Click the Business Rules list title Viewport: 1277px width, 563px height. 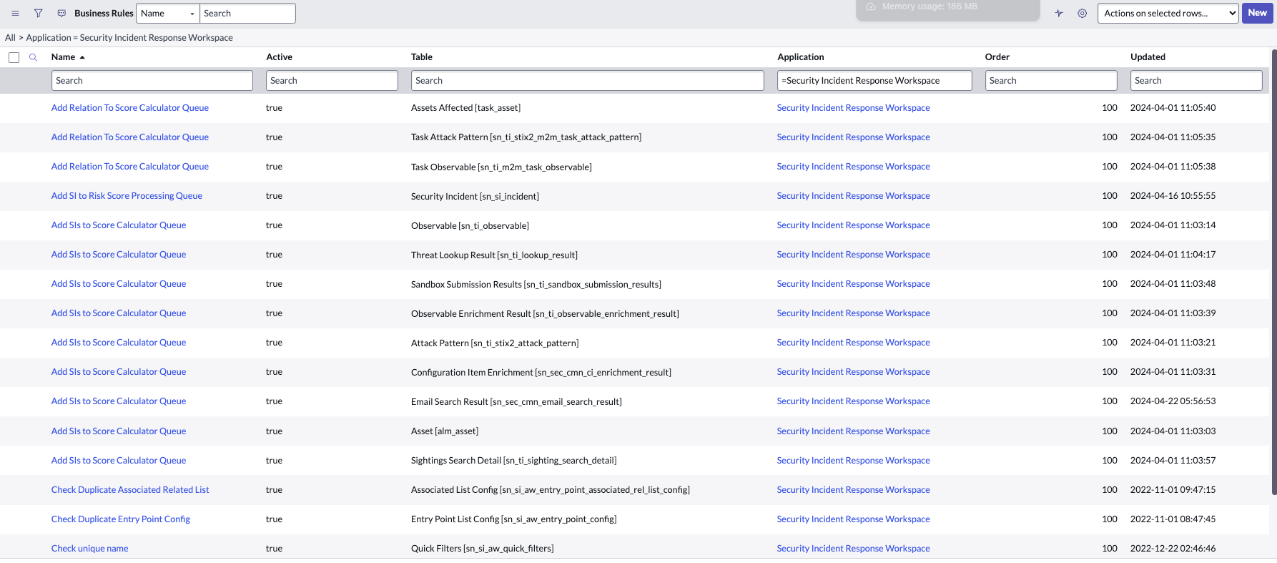[x=104, y=14]
